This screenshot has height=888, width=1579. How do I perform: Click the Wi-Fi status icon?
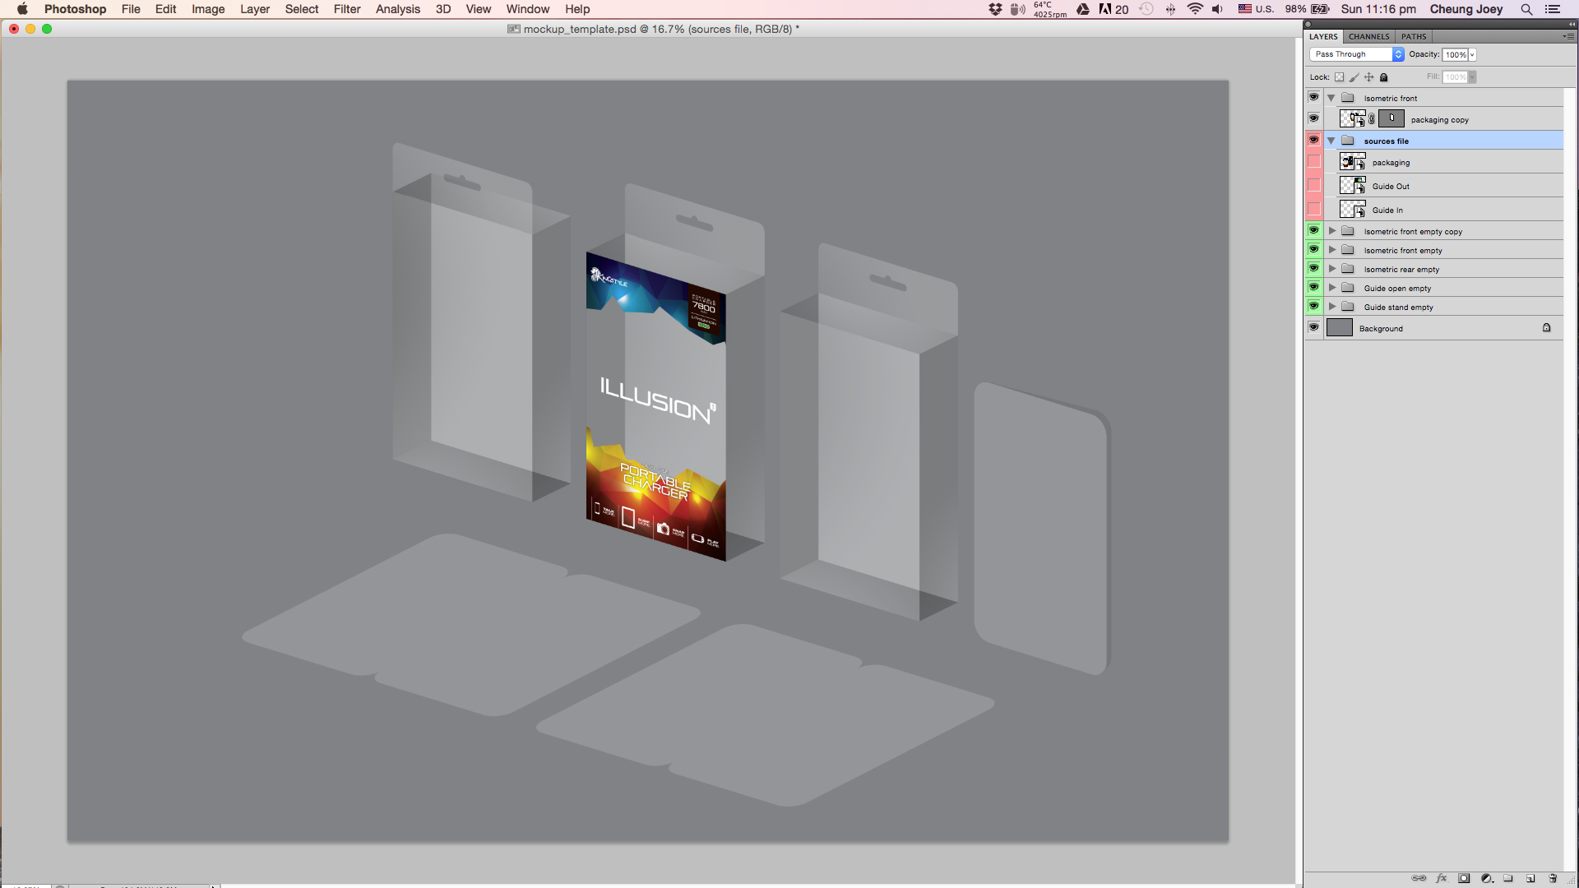1195,9
